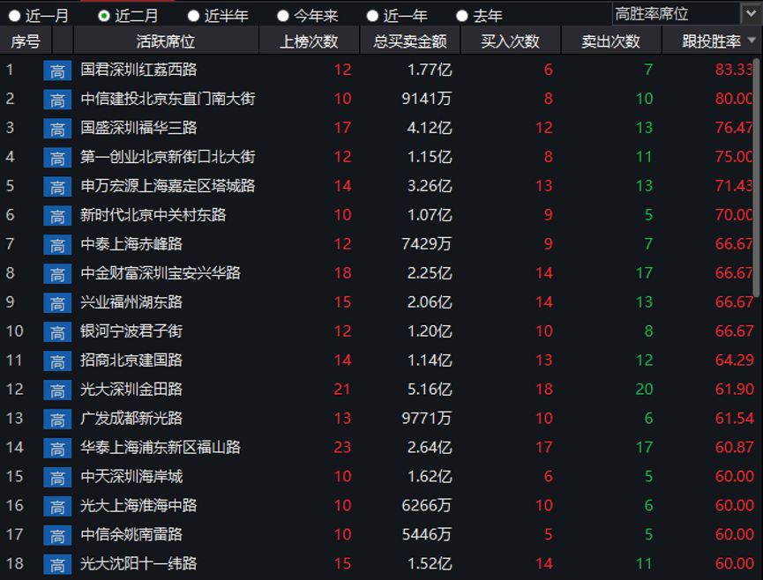Image resolution: width=763 pixels, height=580 pixels.
Task: Choose the 近半年 period
Action: click(219, 16)
